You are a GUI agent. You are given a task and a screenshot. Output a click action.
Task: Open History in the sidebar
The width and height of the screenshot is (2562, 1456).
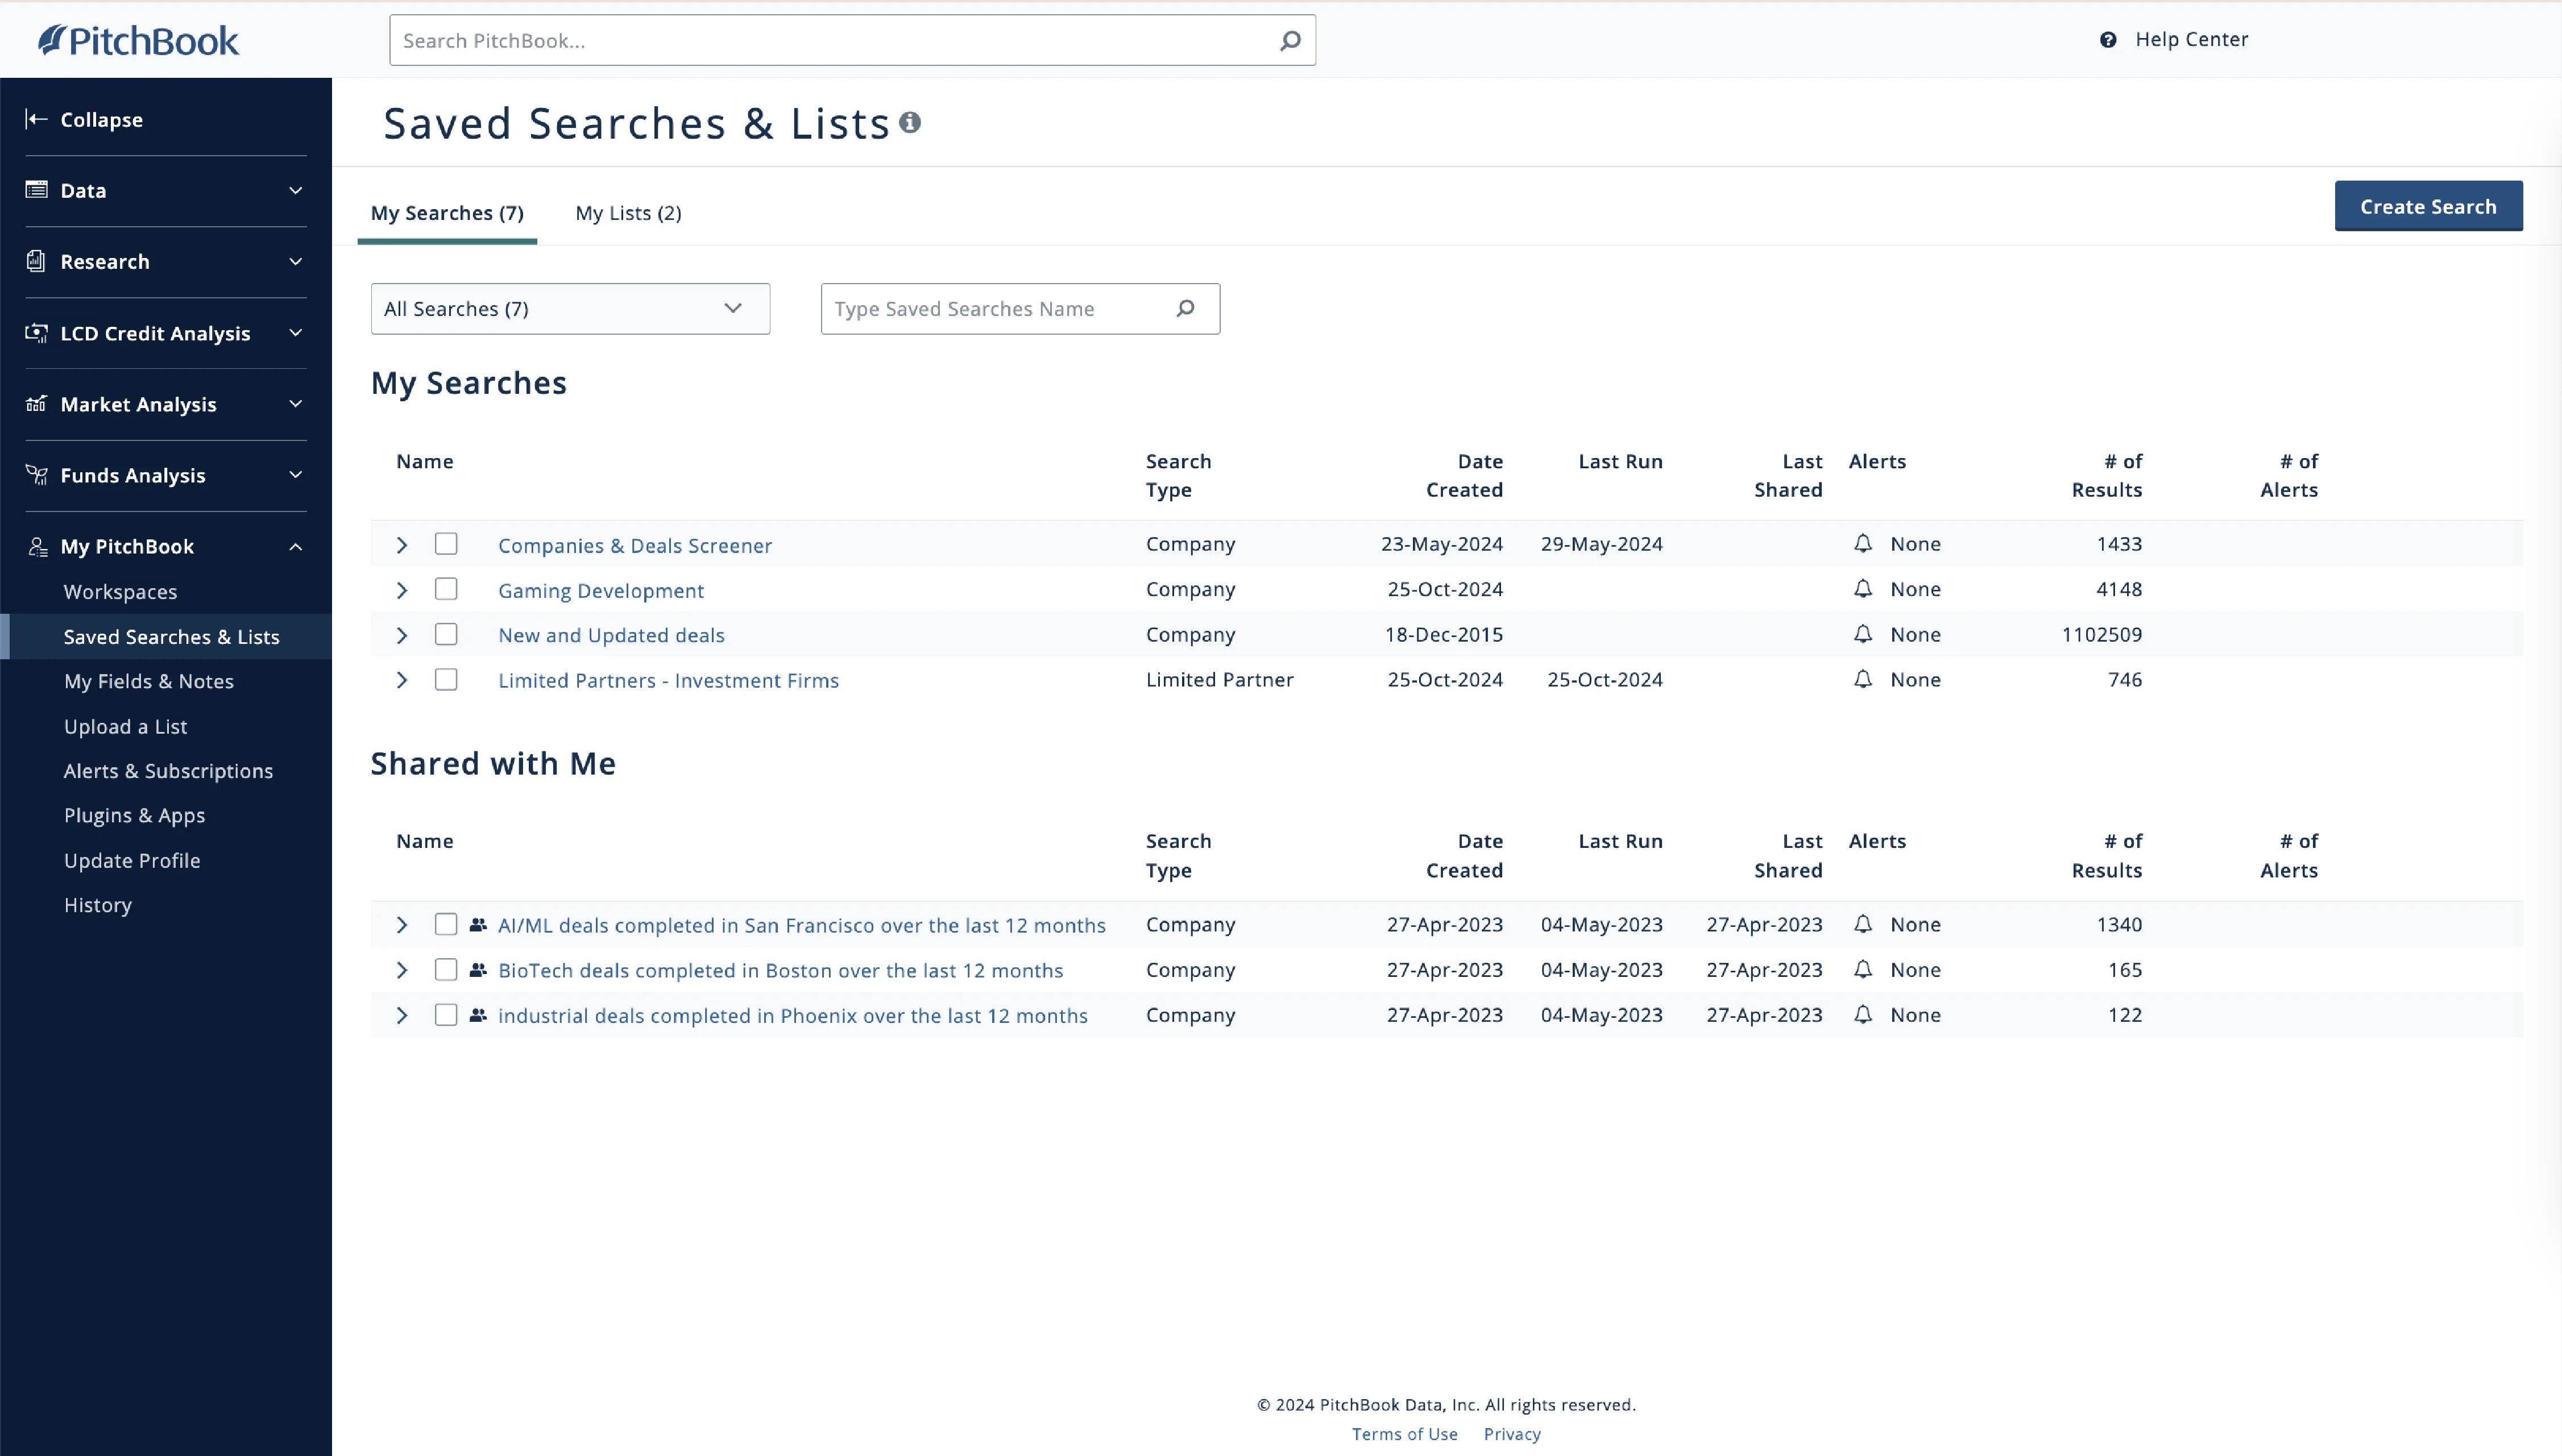pyautogui.click(x=98, y=904)
